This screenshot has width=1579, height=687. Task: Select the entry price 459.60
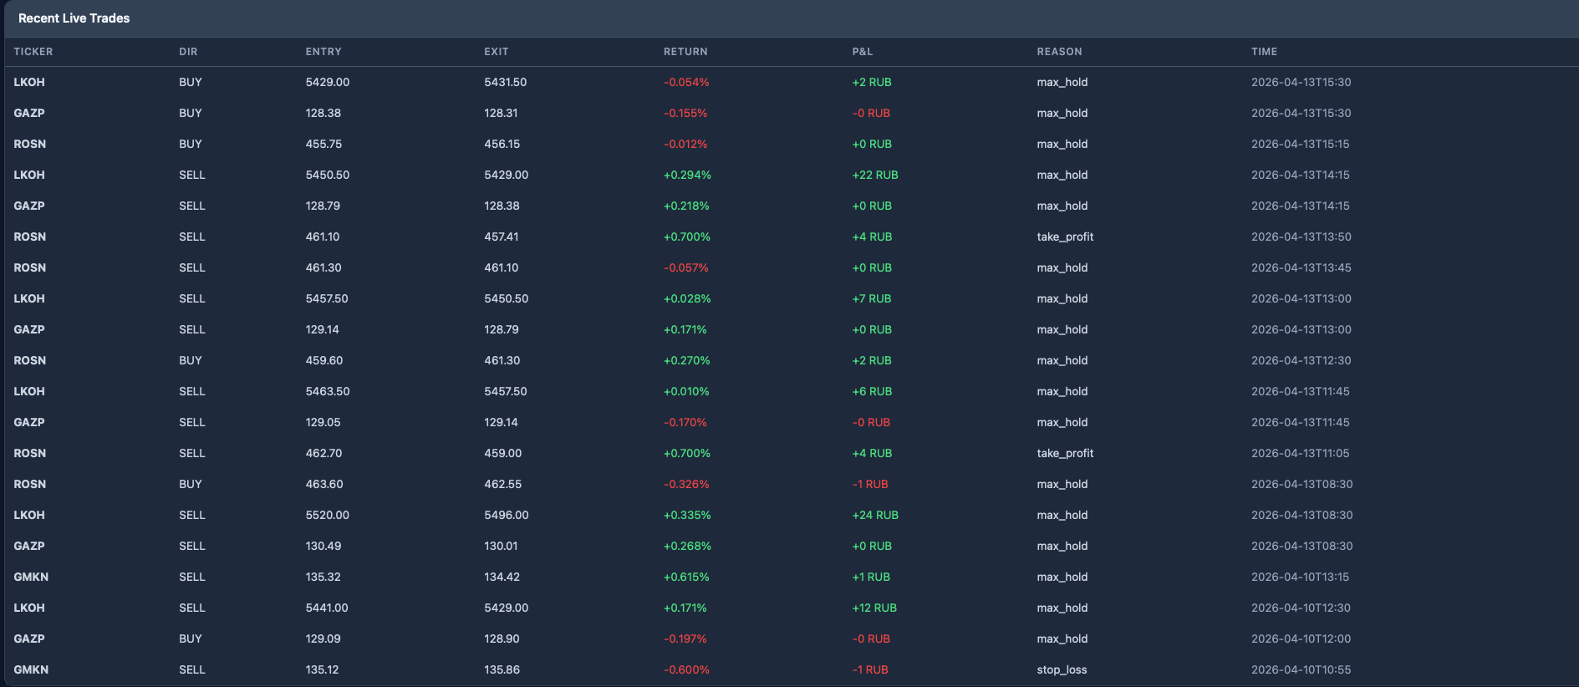[x=324, y=361]
